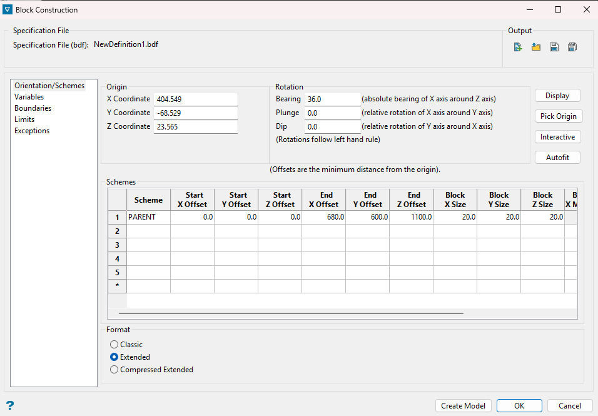Click the Start X Offset column header
Viewport: 598px width, 416px height.
point(192,200)
